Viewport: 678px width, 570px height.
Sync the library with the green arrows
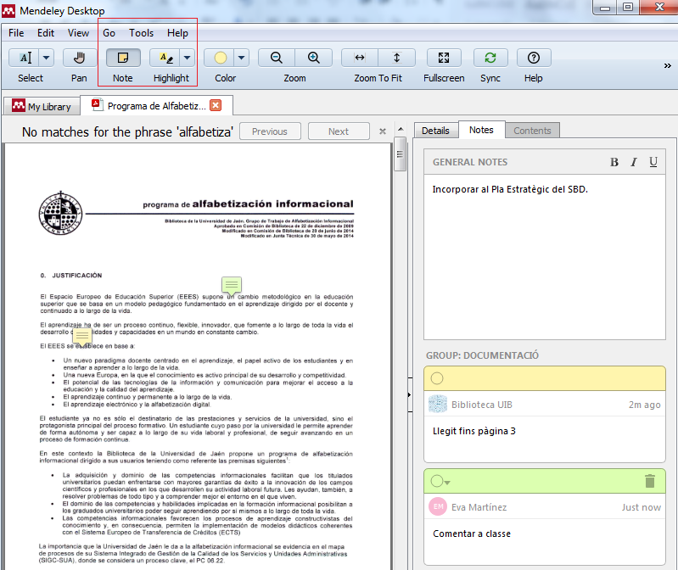coord(490,58)
